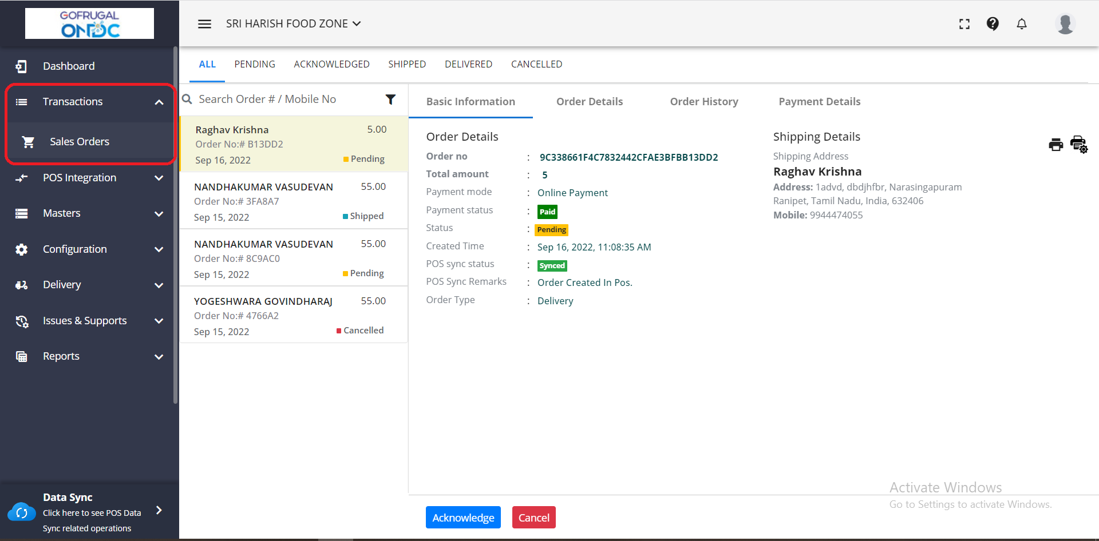Click the Reports sidebar icon
The image size is (1099, 541).
click(x=21, y=356)
